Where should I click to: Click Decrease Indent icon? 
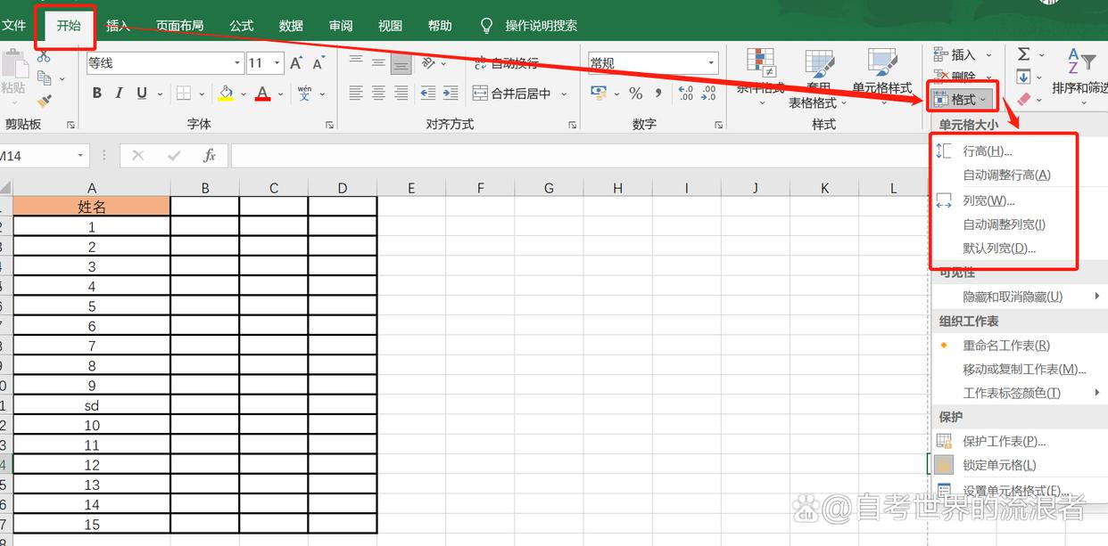point(427,93)
